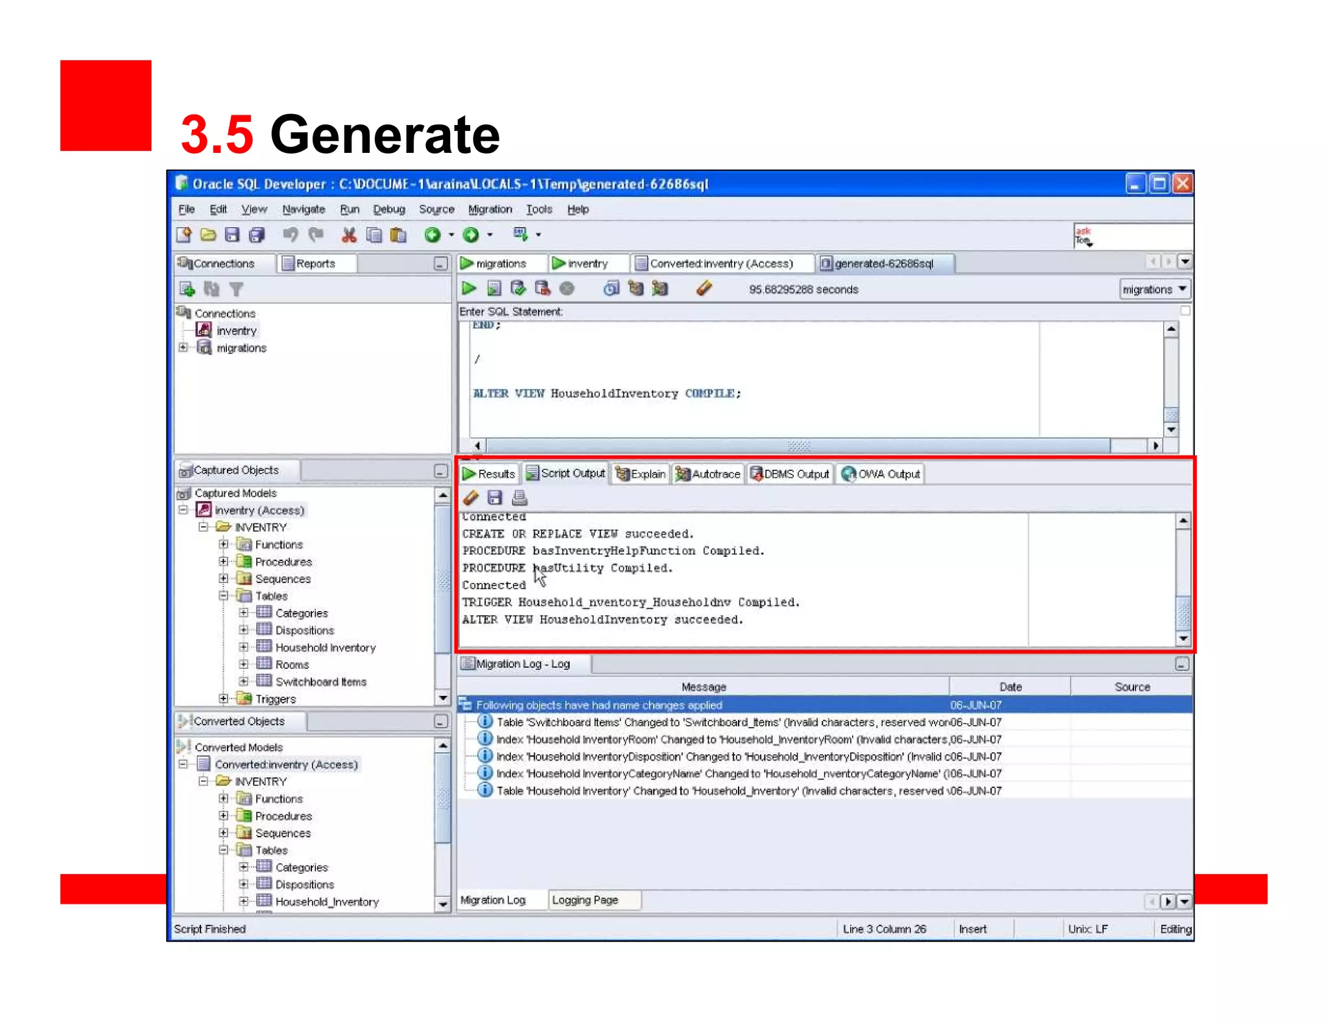This screenshot has width=1328, height=1025.
Task: Click the Undo toolbar icon
Action: pos(290,235)
